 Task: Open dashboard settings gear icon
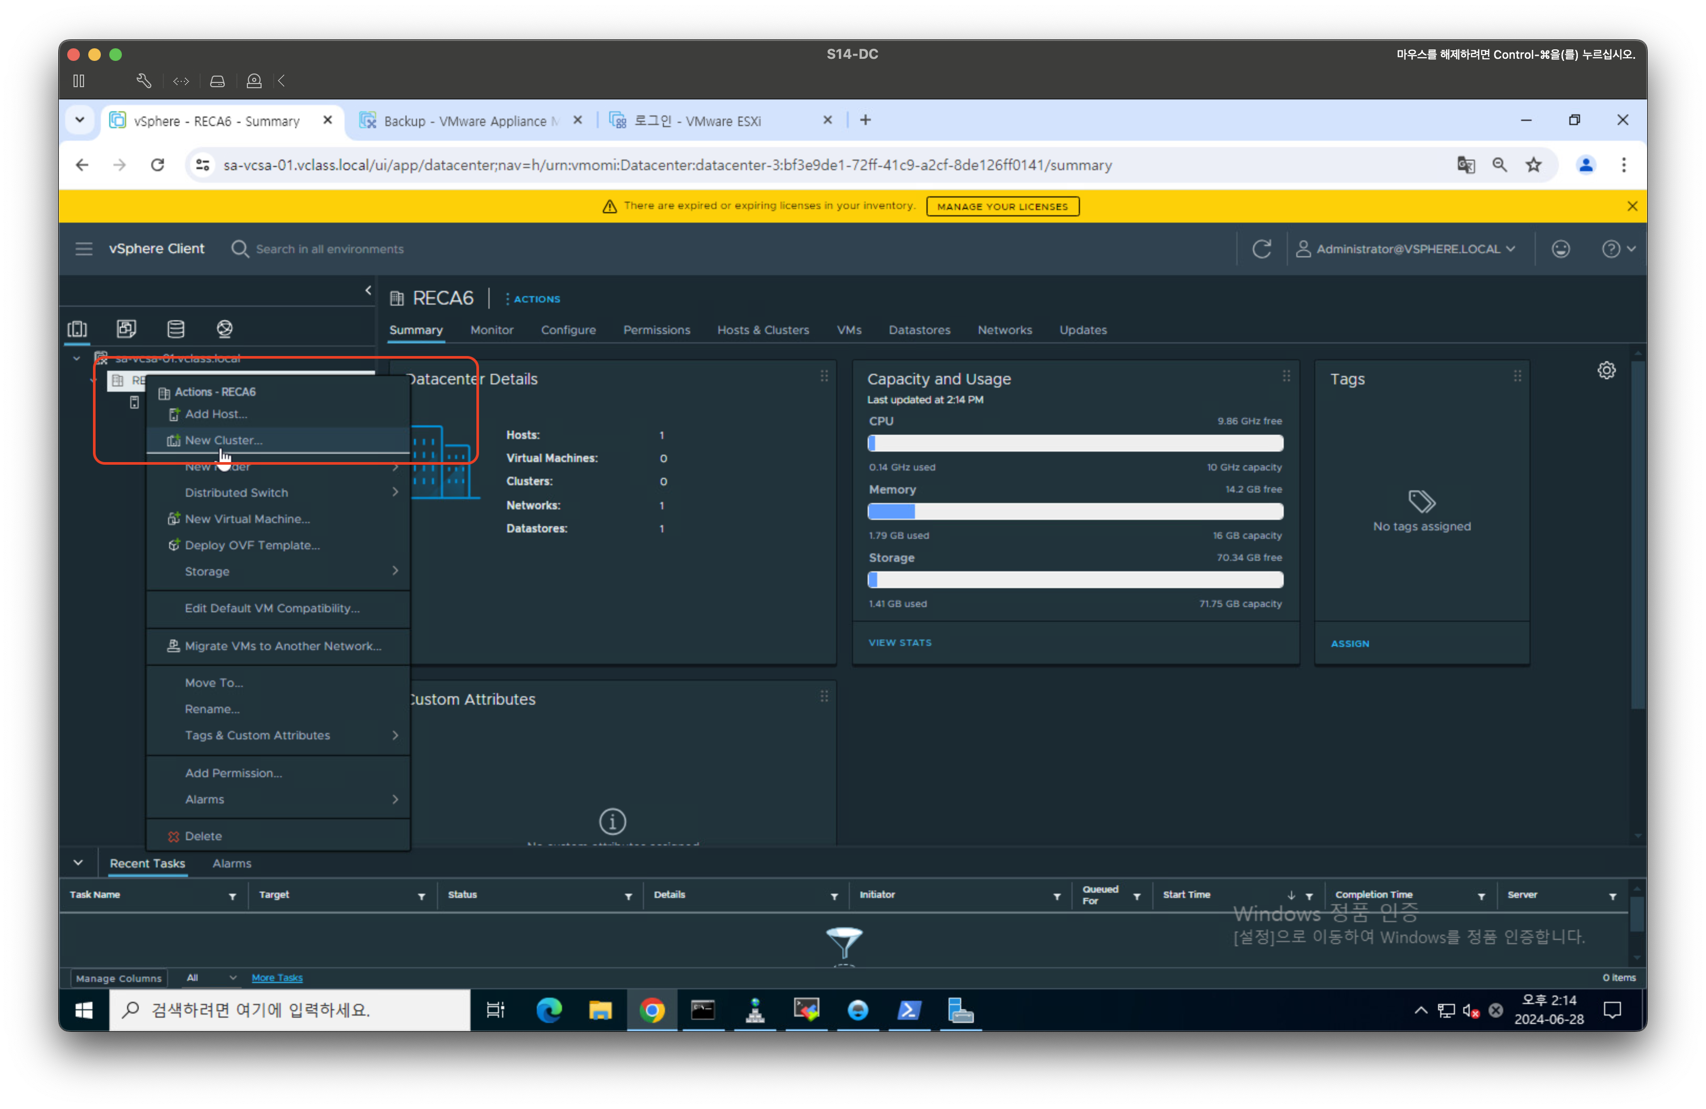click(x=1606, y=370)
